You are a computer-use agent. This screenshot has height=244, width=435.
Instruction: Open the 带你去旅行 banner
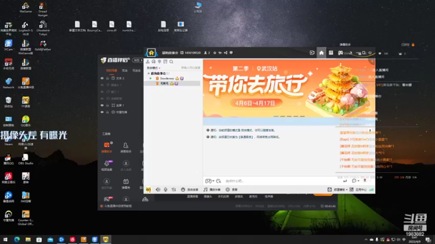pyautogui.click(x=289, y=88)
